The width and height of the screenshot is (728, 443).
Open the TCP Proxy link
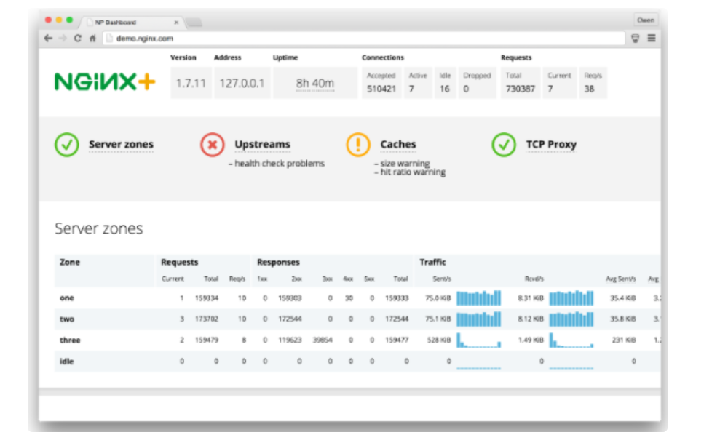(551, 145)
